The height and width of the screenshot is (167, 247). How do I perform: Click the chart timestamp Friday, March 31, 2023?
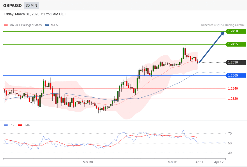coord(35,14)
